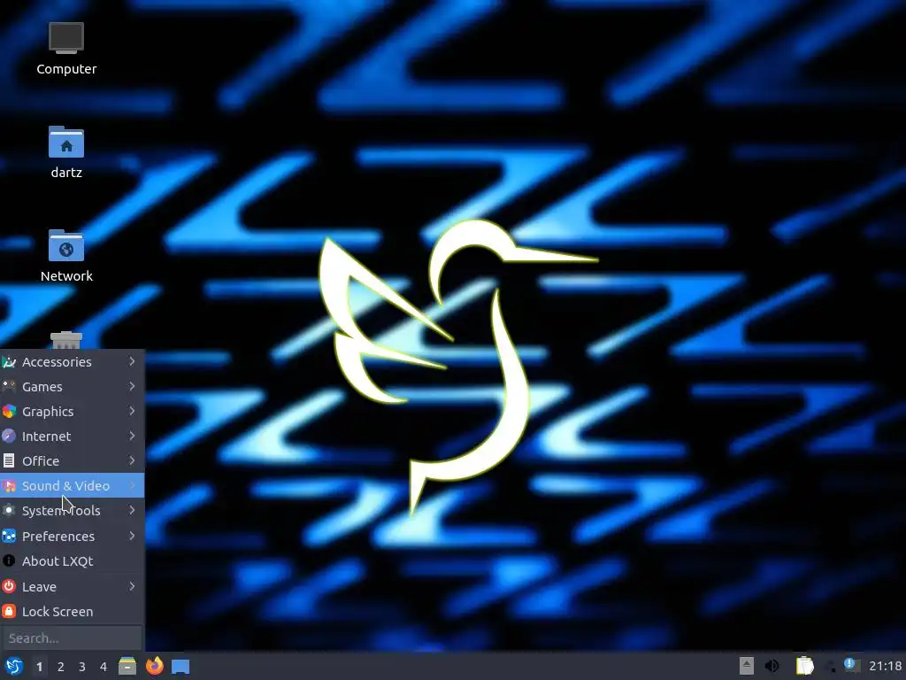Viewport: 906px width, 680px height.
Task: Expand the Accessories submenu arrow
Action: 132,361
